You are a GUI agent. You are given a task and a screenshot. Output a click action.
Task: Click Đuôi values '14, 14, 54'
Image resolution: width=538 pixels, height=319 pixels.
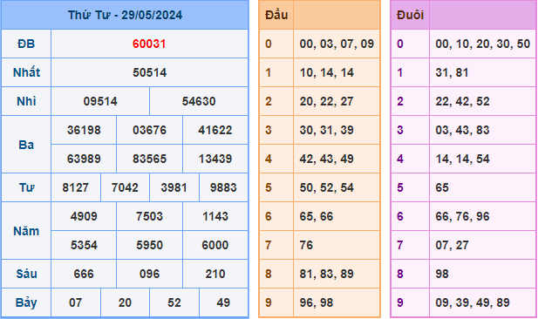pos(462,159)
